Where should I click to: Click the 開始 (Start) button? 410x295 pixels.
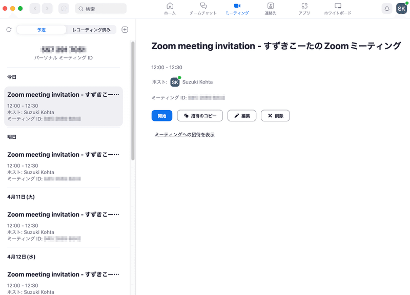click(x=162, y=116)
